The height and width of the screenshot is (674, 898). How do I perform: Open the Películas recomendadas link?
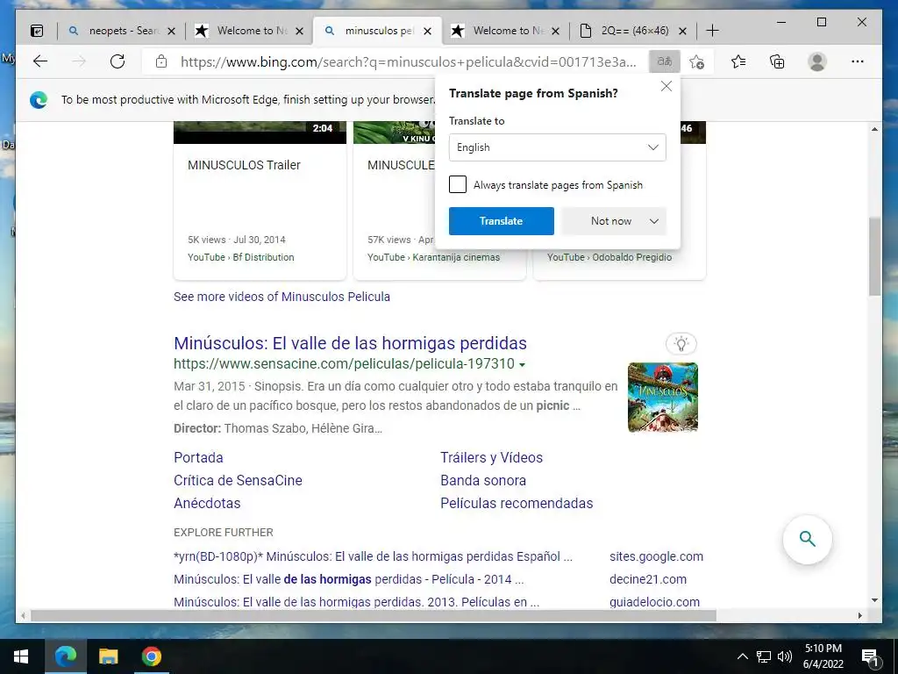pyautogui.click(x=517, y=503)
